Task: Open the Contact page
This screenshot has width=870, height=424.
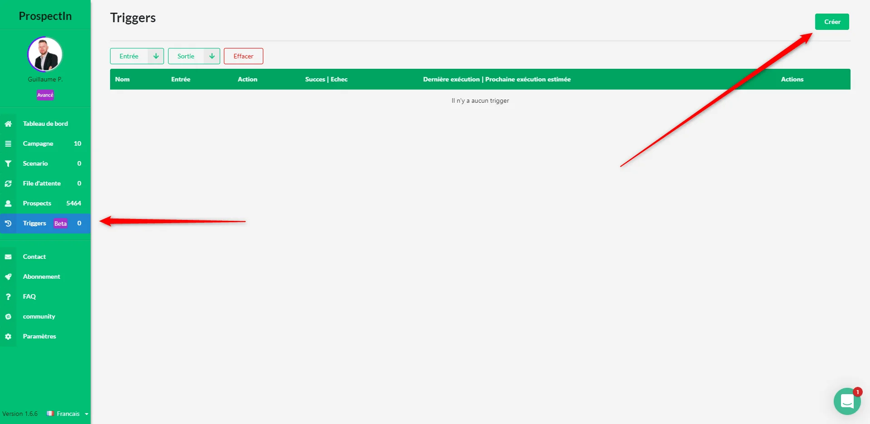Action: (x=45, y=257)
